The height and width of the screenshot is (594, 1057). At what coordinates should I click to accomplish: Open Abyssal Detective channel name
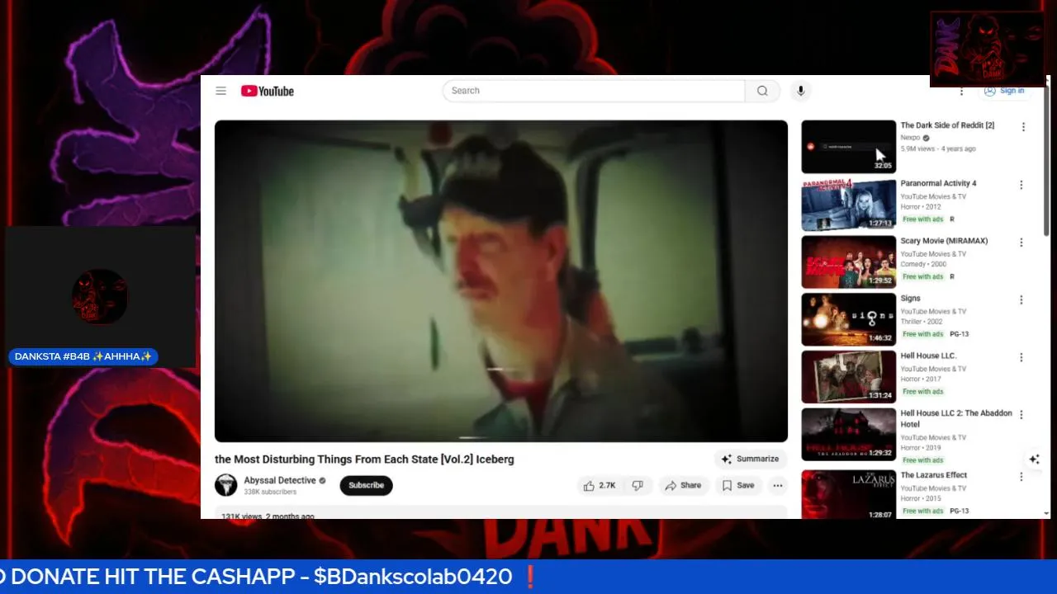coord(279,480)
